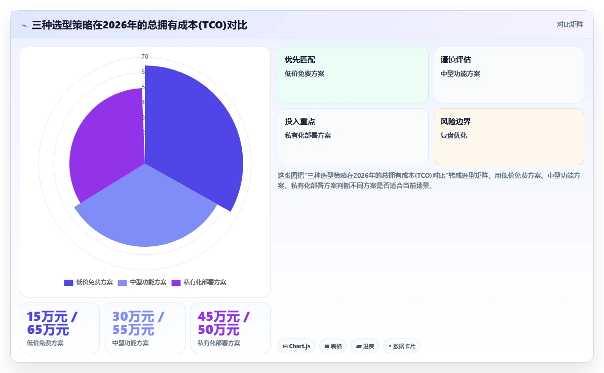Open the 风险边界 orange card

509,137
